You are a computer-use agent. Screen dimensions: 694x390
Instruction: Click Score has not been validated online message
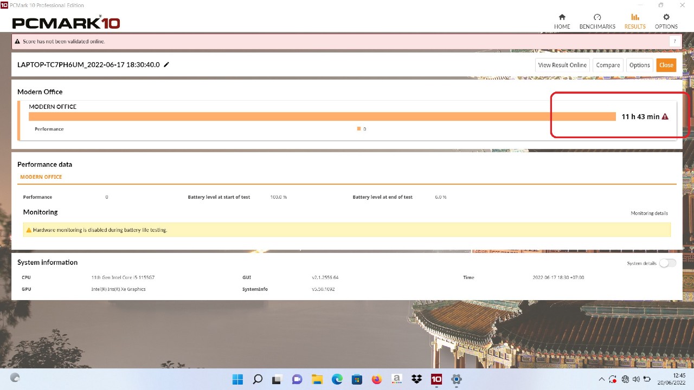click(63, 41)
